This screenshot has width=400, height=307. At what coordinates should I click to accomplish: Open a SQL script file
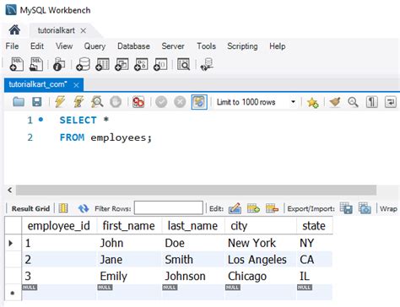point(36,64)
